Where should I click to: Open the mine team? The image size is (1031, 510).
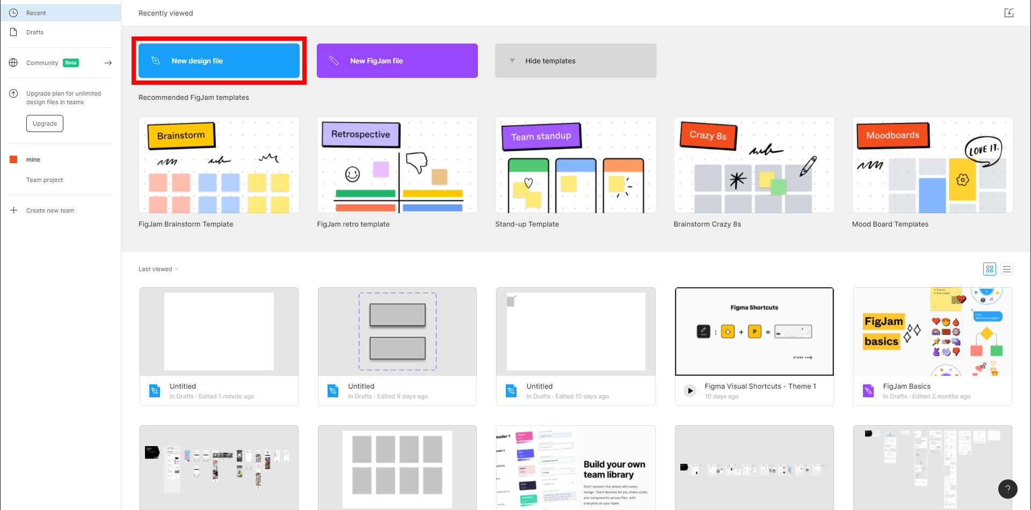point(61,159)
